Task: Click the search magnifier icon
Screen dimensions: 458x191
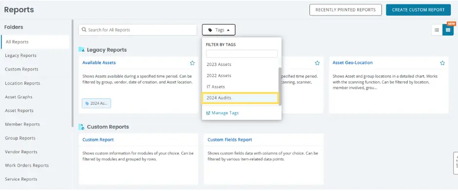Action: point(84,30)
